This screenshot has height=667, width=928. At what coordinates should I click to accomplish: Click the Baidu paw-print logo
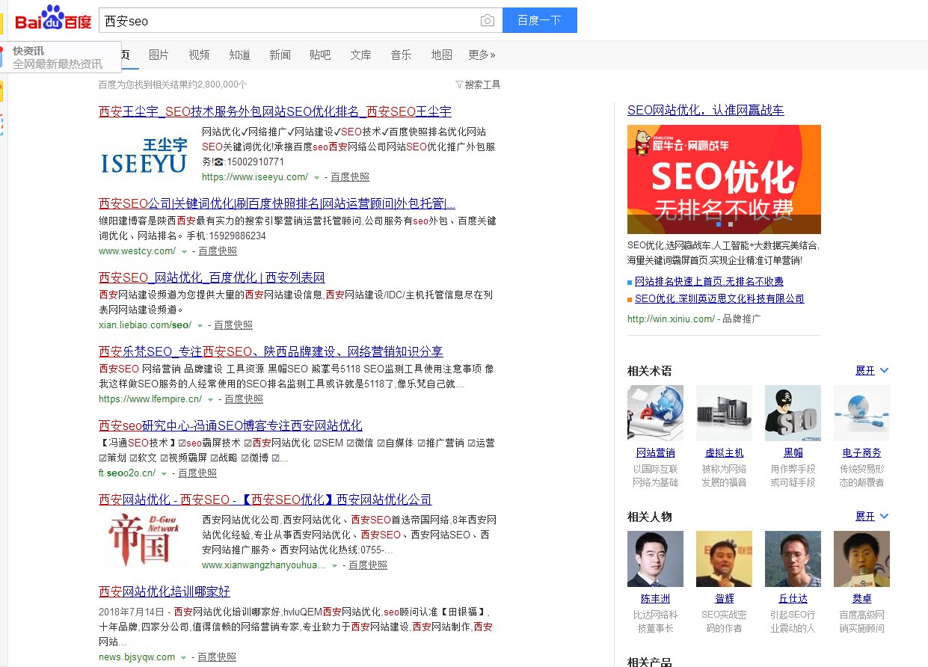(52, 19)
